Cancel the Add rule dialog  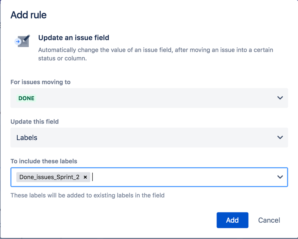tap(269, 220)
